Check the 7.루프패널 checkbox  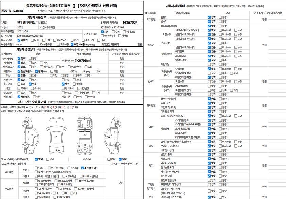click(x=64, y=177)
